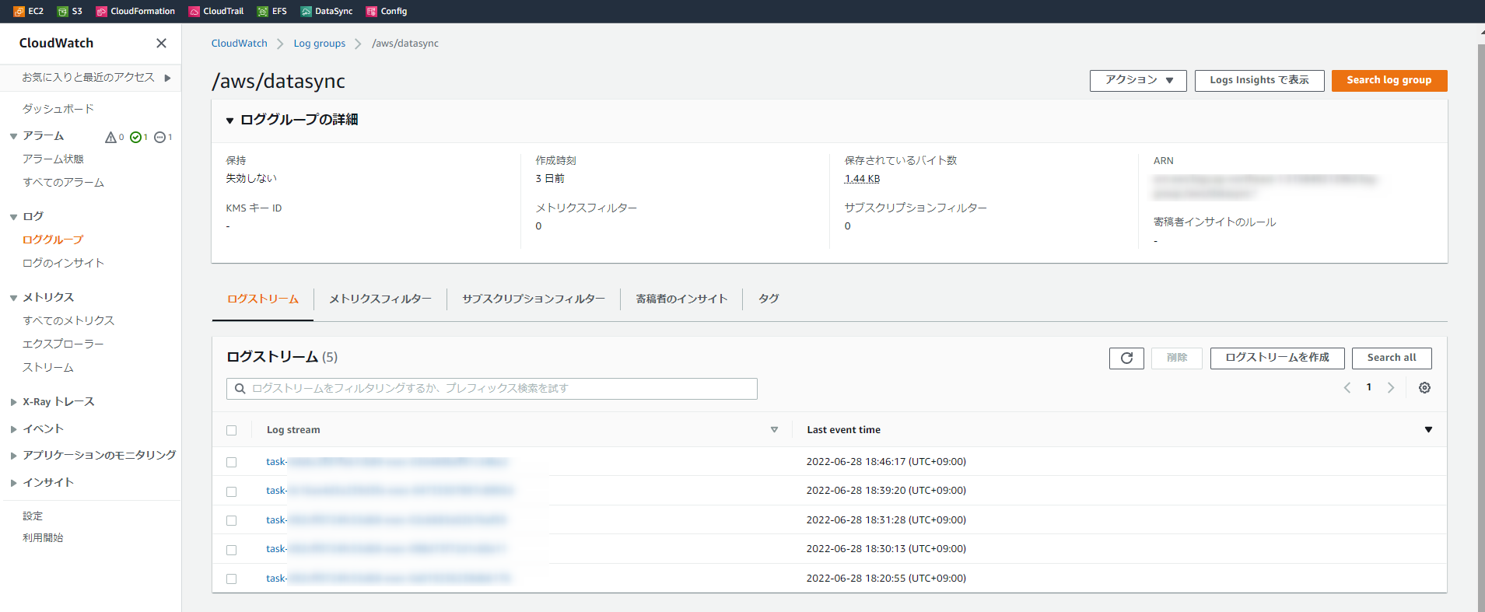Open ログのインサイト in side navigation
The height and width of the screenshot is (612, 1485).
tap(63, 264)
